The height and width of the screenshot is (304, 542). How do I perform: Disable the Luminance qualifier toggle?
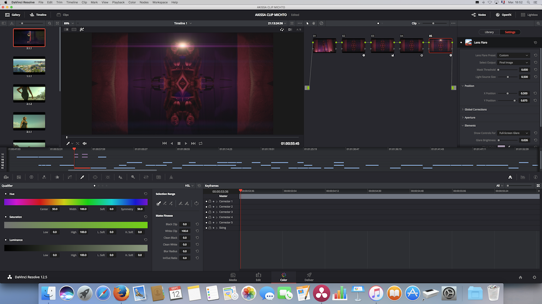tap(6, 240)
